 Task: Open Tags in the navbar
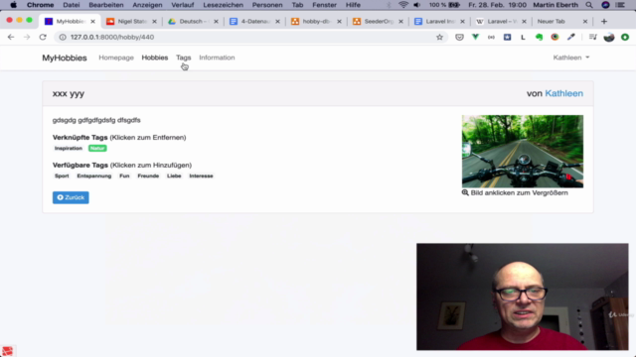pos(183,58)
